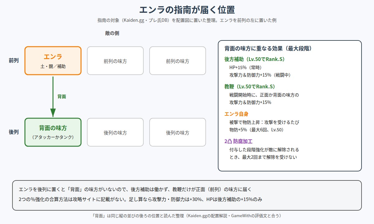
Task: Click the green 背面 arrow label
Action: click(x=62, y=97)
